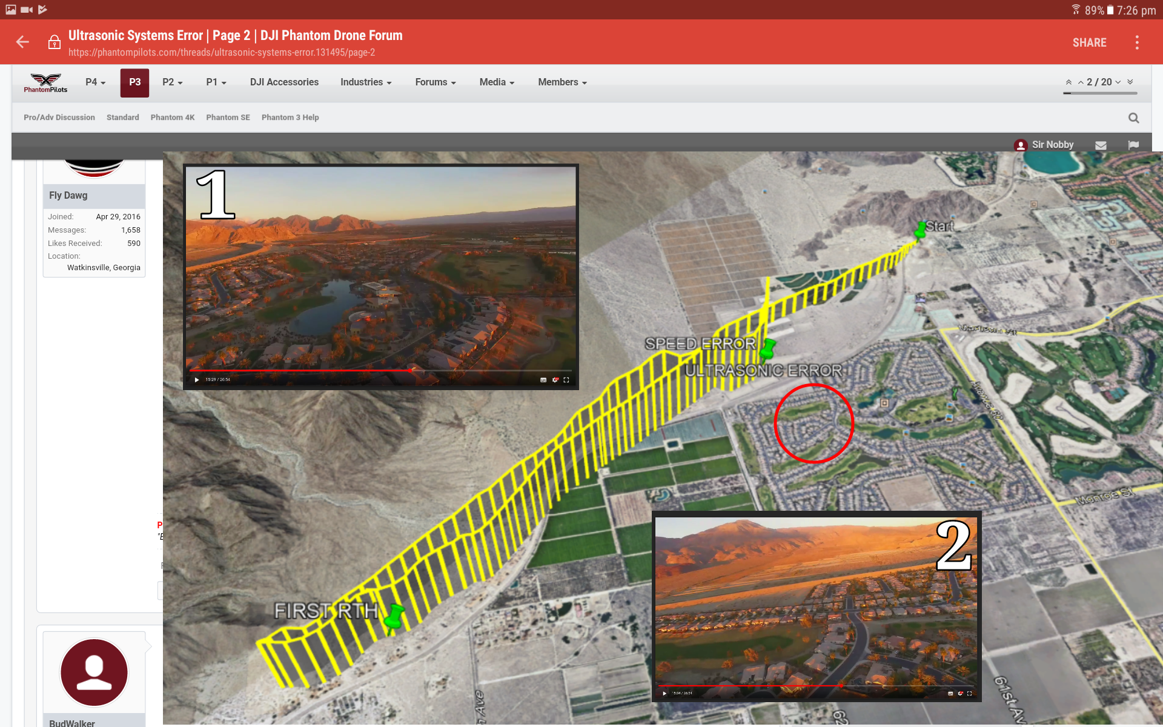Click the forum search magnifier icon
This screenshot has width=1163, height=727.
1133,118
